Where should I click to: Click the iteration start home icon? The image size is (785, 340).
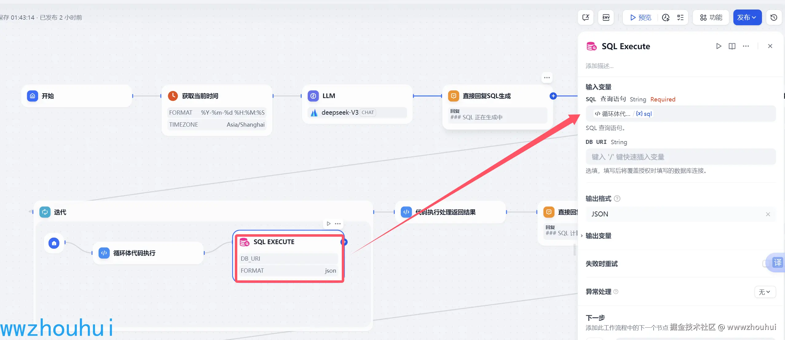[54, 243]
